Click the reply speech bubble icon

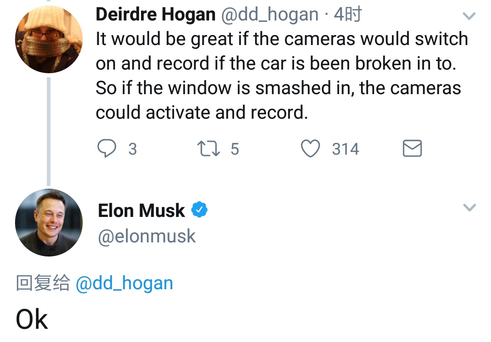point(107,148)
